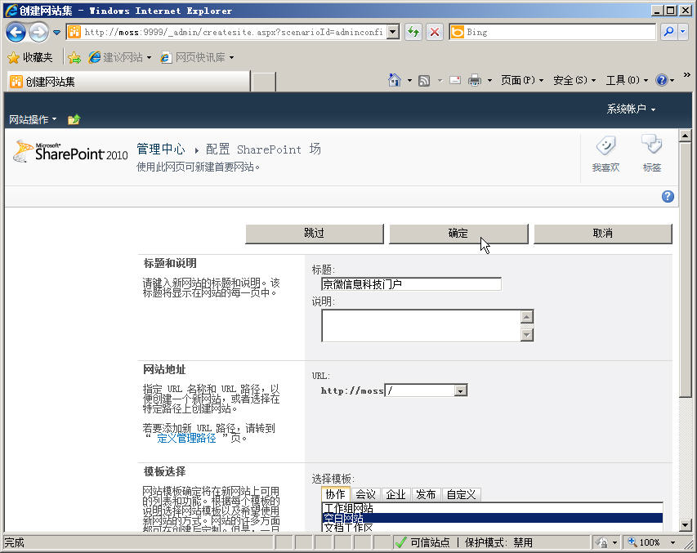Open the search provider dropdown arrow
697x553 pixels.
point(683,32)
